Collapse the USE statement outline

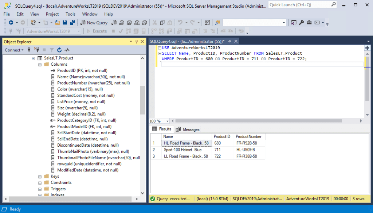160,48
